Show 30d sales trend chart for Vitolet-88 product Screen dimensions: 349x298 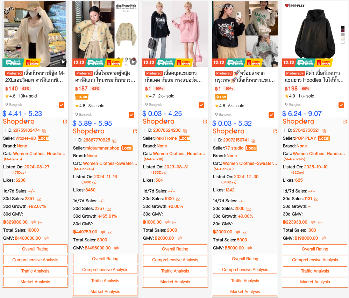pyautogui.click(x=39, y=199)
